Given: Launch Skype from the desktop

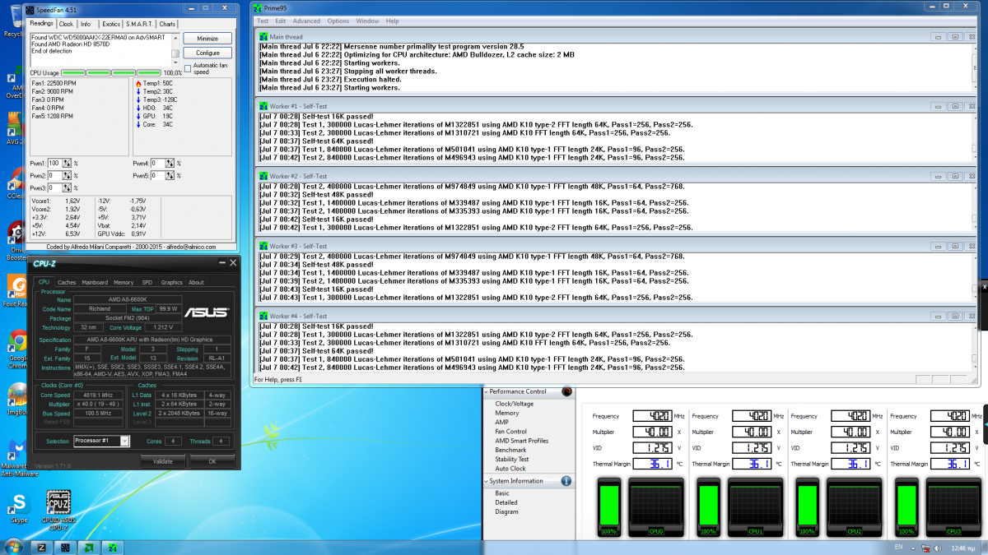Looking at the screenshot, I should point(18,506).
